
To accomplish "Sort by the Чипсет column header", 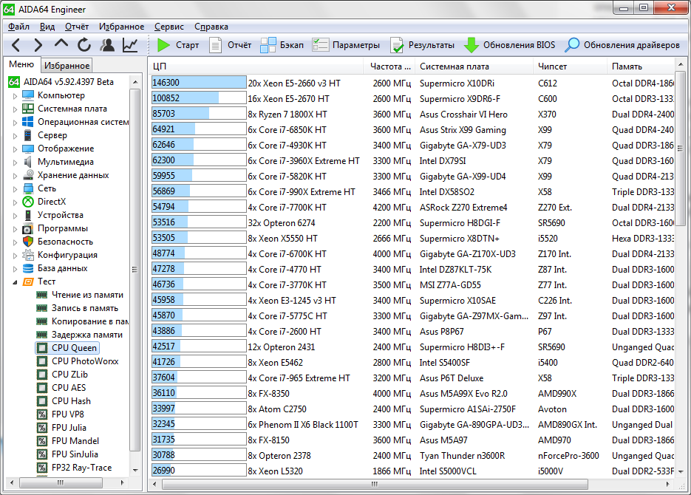I will [571, 66].
